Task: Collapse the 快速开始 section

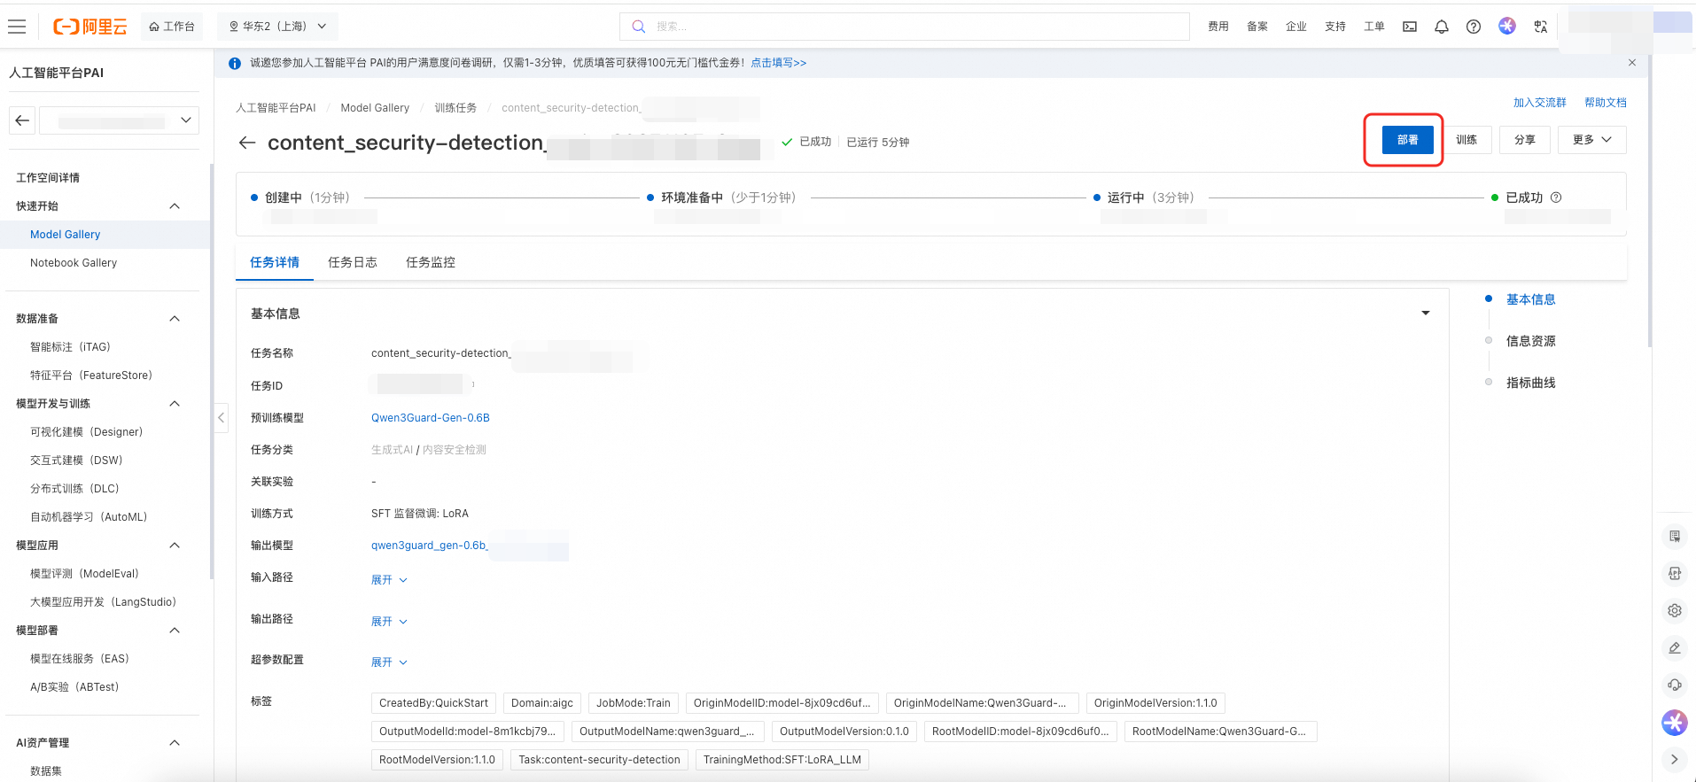Action: pyautogui.click(x=175, y=206)
